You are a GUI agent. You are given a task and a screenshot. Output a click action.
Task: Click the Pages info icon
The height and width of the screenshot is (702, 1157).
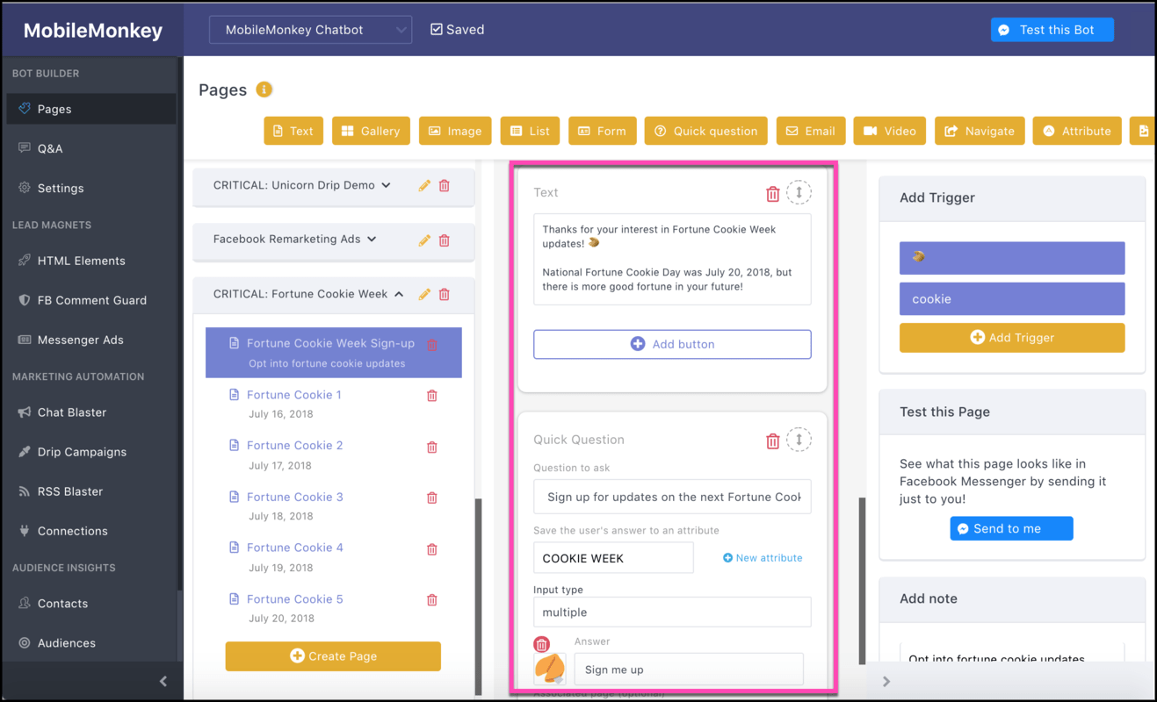coord(264,90)
